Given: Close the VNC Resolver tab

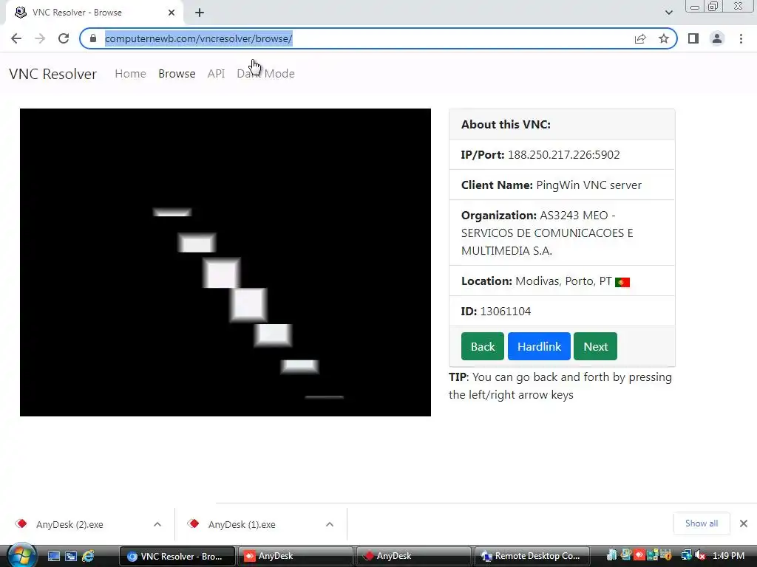Looking at the screenshot, I should (172, 13).
